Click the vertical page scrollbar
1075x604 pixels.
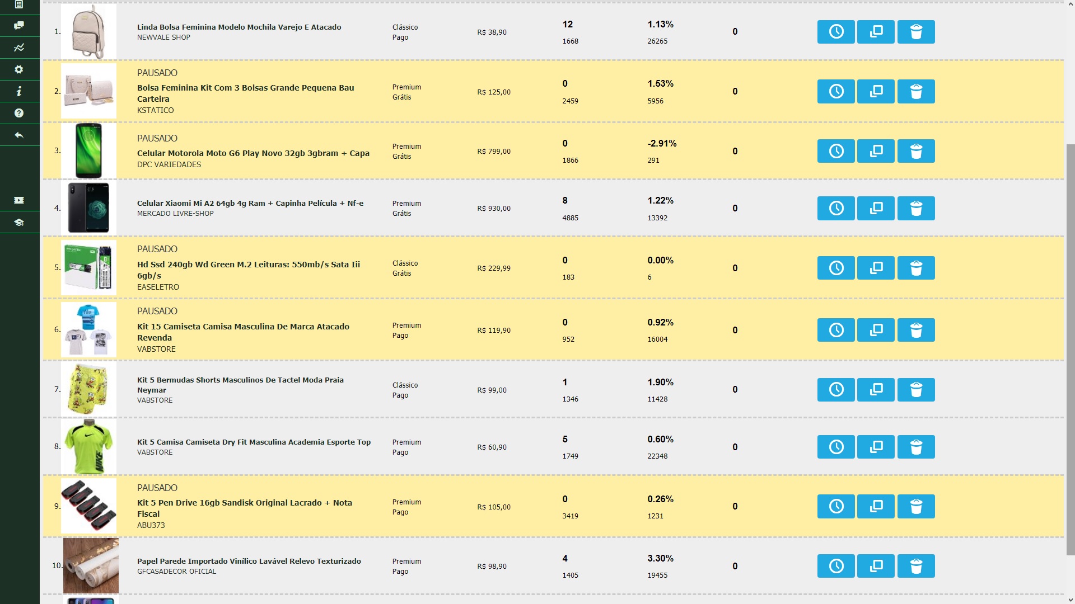(x=1070, y=350)
